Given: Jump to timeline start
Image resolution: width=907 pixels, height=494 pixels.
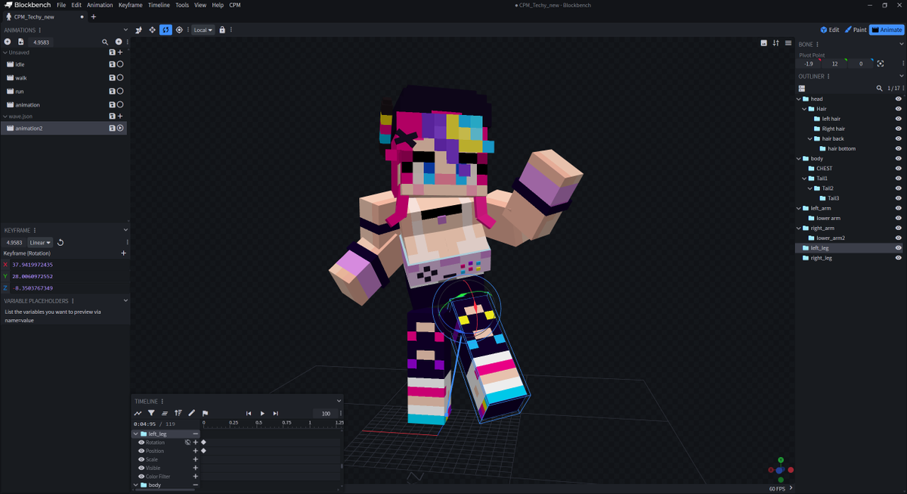Looking at the screenshot, I should [249, 414].
